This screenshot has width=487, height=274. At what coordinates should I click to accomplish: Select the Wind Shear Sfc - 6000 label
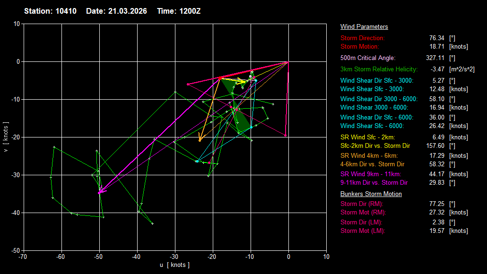[372, 126]
